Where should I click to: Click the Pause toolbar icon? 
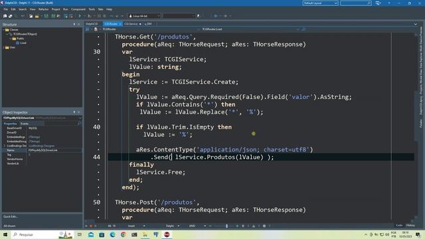click(99, 16)
